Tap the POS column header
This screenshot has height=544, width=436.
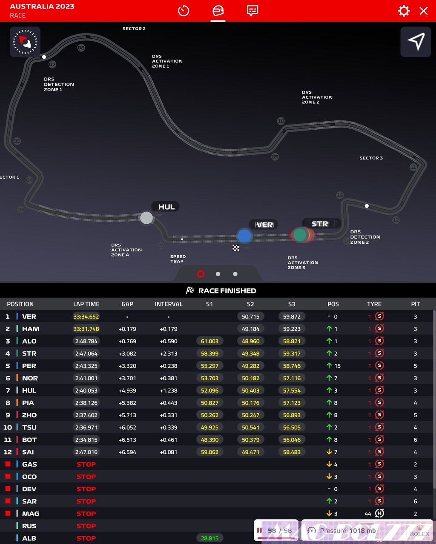333,304
